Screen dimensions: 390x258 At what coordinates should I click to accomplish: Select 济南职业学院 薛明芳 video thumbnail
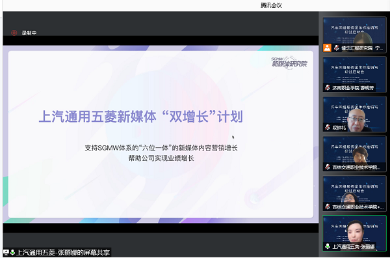(x=354, y=74)
